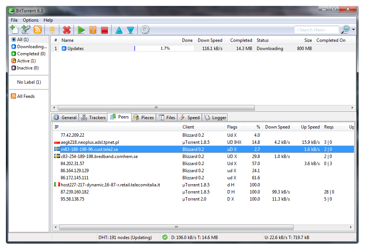
Task: Sort torrents by Status column
Action: [x=273, y=40]
